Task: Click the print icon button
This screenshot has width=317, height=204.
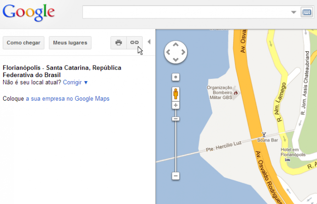Action: [x=118, y=43]
